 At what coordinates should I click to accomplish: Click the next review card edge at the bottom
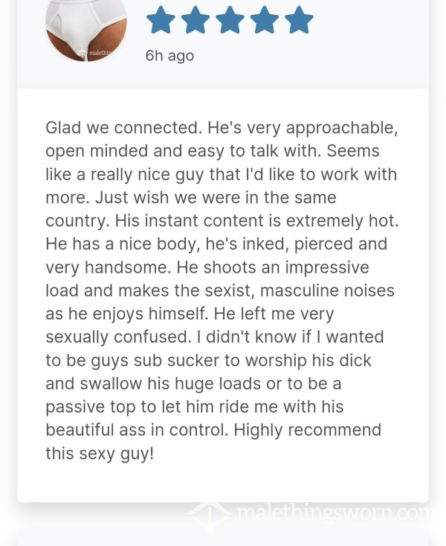pyautogui.click(x=223, y=539)
